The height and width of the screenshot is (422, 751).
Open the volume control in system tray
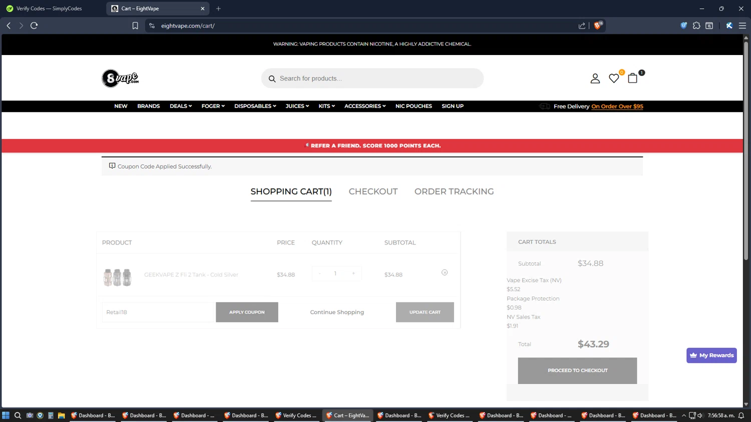(700, 415)
